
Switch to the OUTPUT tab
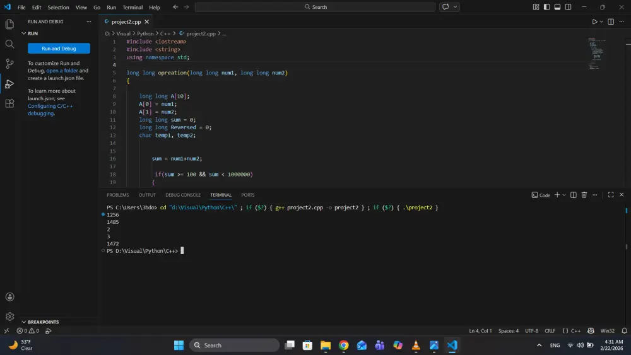(x=147, y=195)
